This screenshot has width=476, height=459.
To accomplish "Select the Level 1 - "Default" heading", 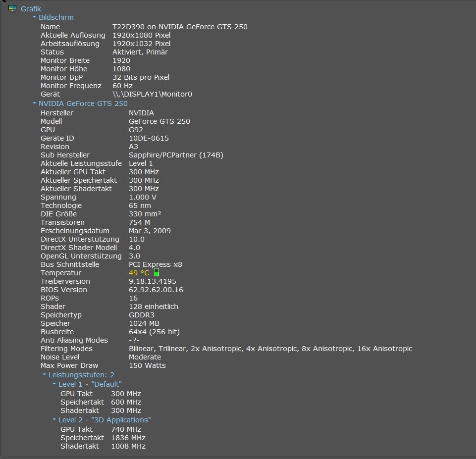I will [x=90, y=384].
